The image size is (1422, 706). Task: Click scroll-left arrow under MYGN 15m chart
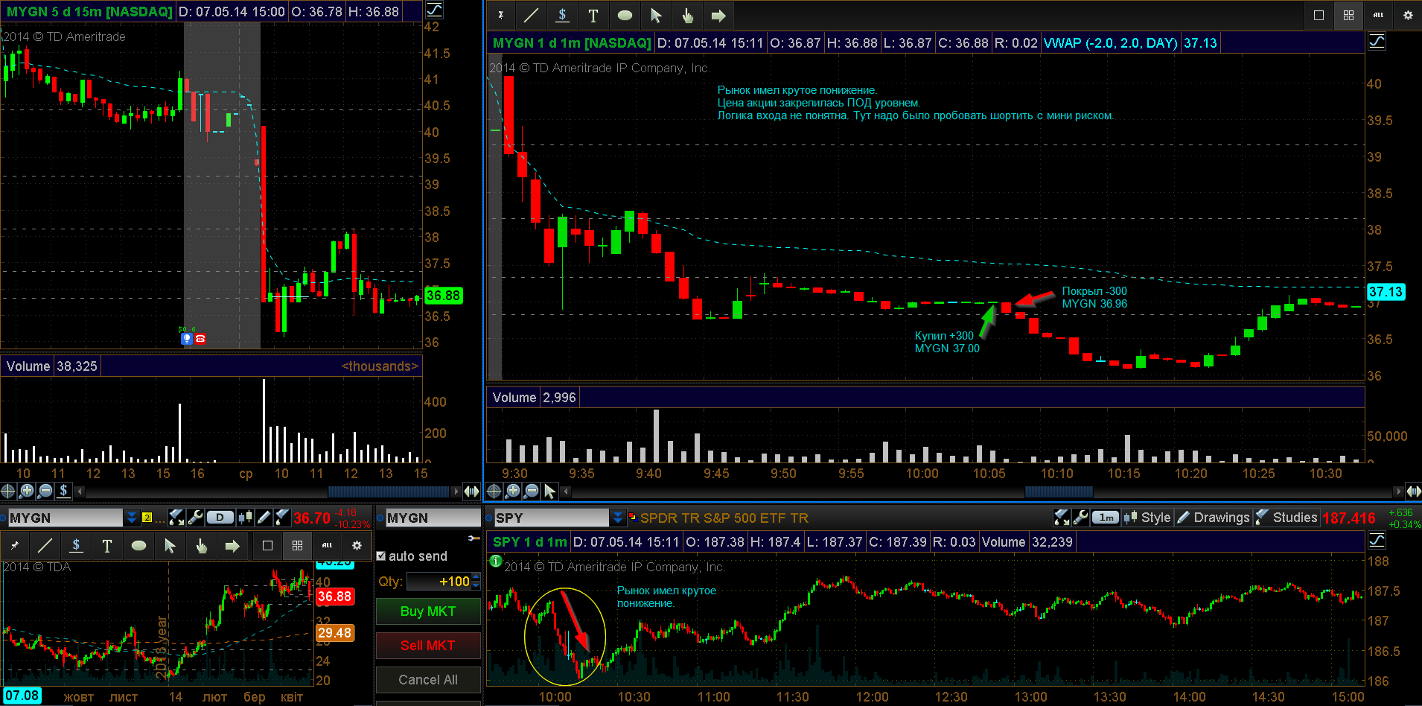click(80, 491)
